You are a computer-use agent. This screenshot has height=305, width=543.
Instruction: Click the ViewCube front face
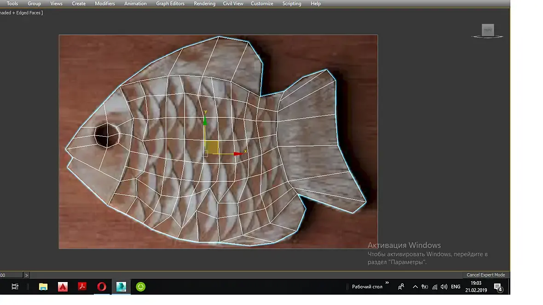[487, 30]
